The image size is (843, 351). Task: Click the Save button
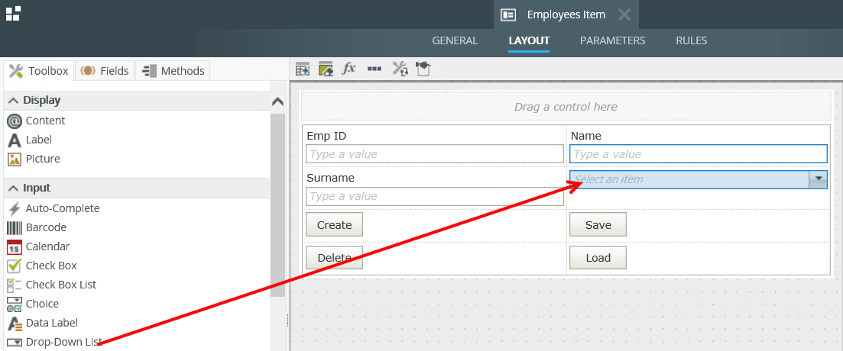click(598, 225)
